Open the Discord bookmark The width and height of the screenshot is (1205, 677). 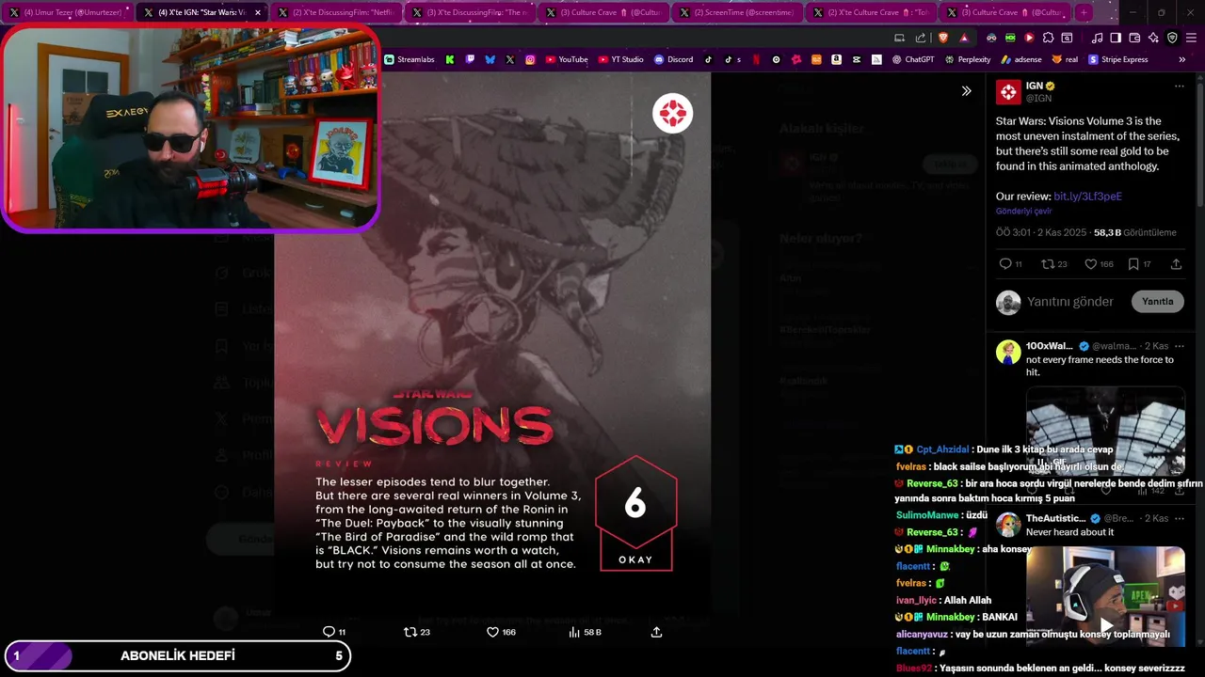(674, 59)
